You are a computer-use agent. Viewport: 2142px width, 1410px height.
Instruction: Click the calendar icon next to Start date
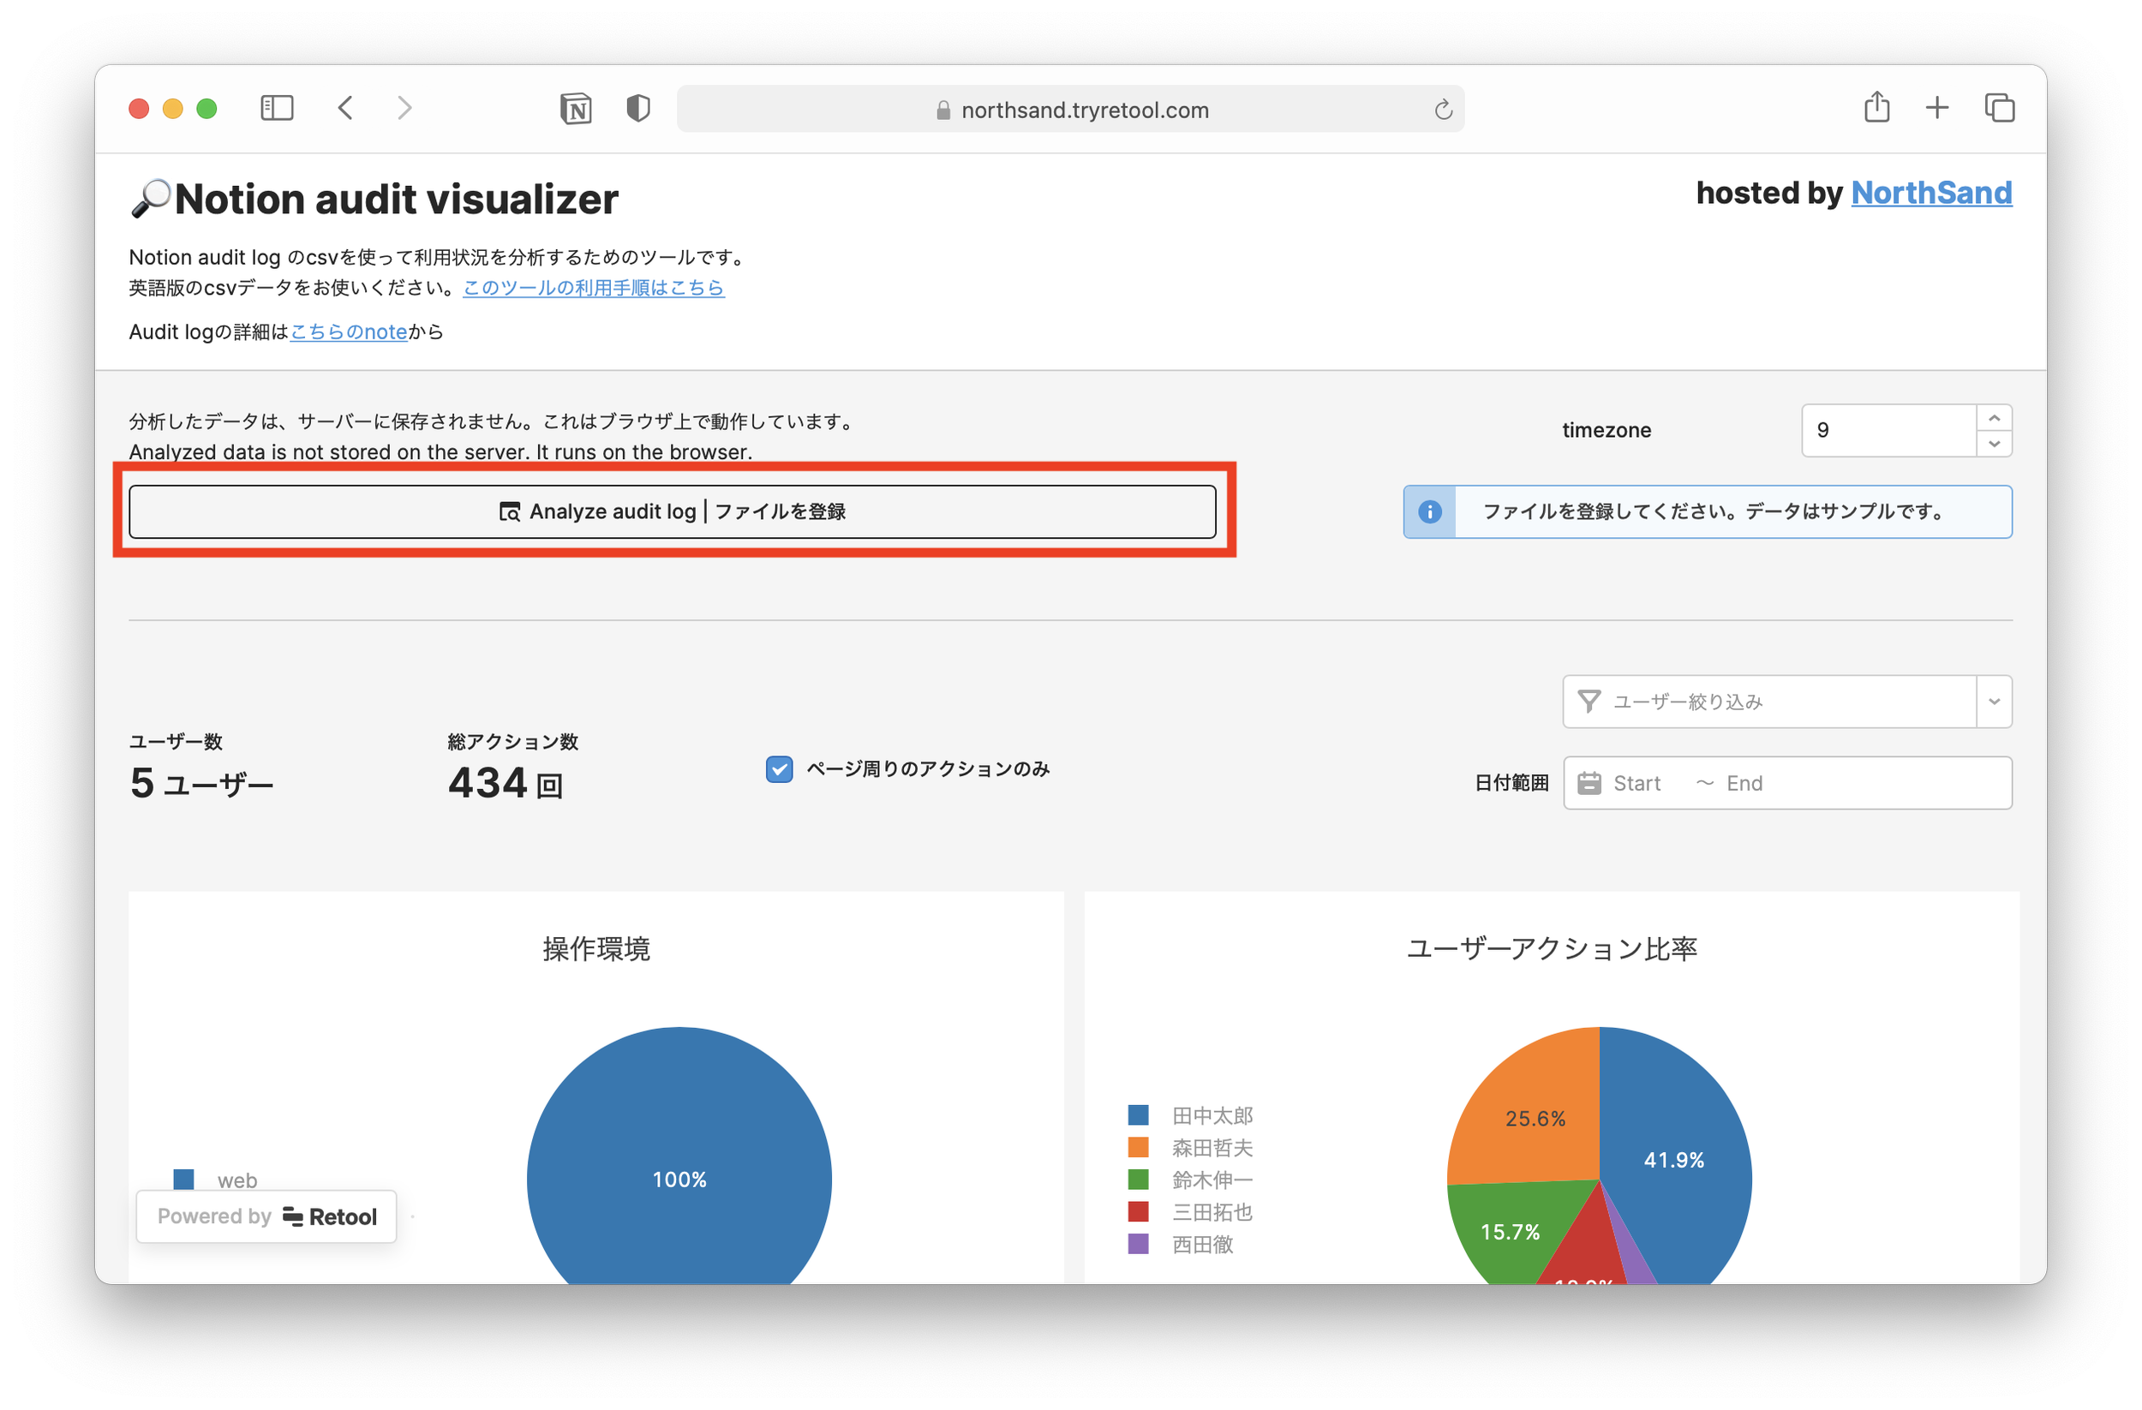pyautogui.click(x=1591, y=783)
